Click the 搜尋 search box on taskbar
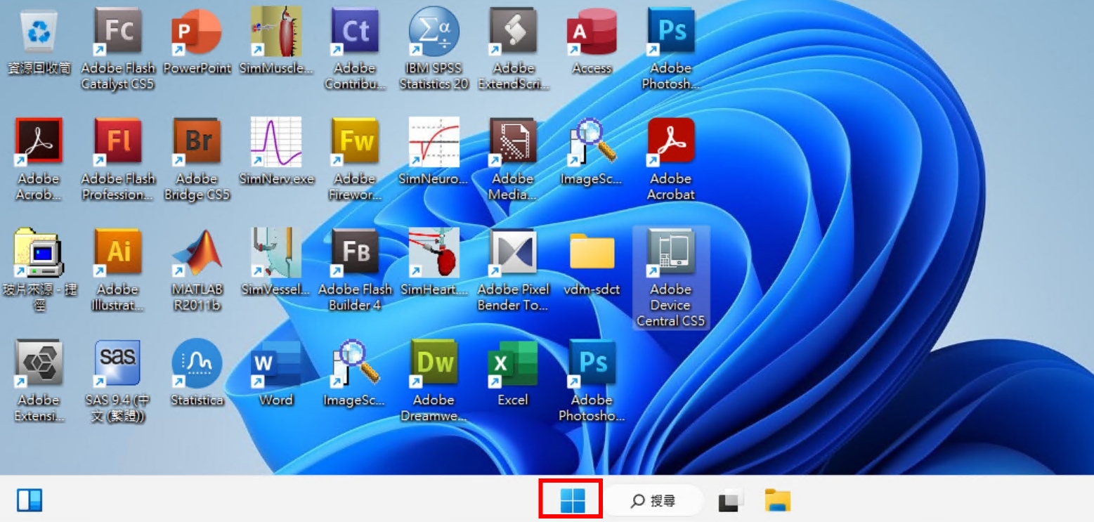This screenshot has width=1094, height=522. (x=655, y=501)
